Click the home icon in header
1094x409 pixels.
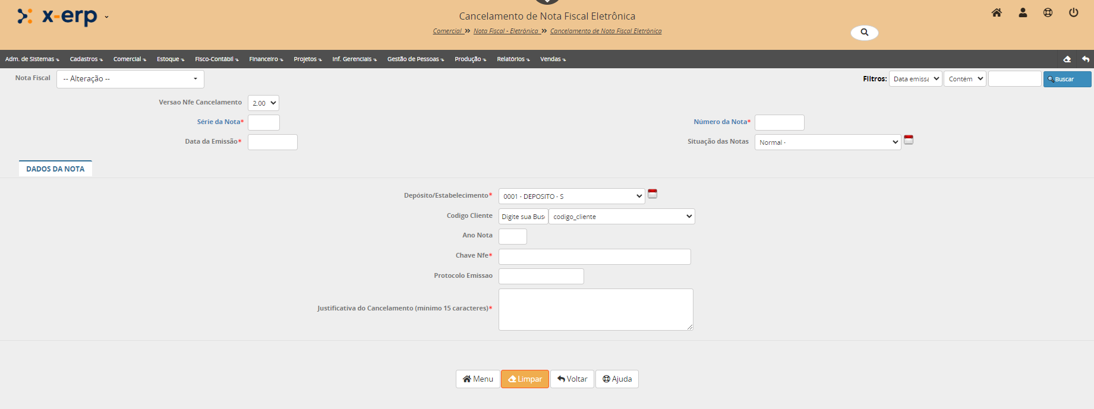(997, 12)
